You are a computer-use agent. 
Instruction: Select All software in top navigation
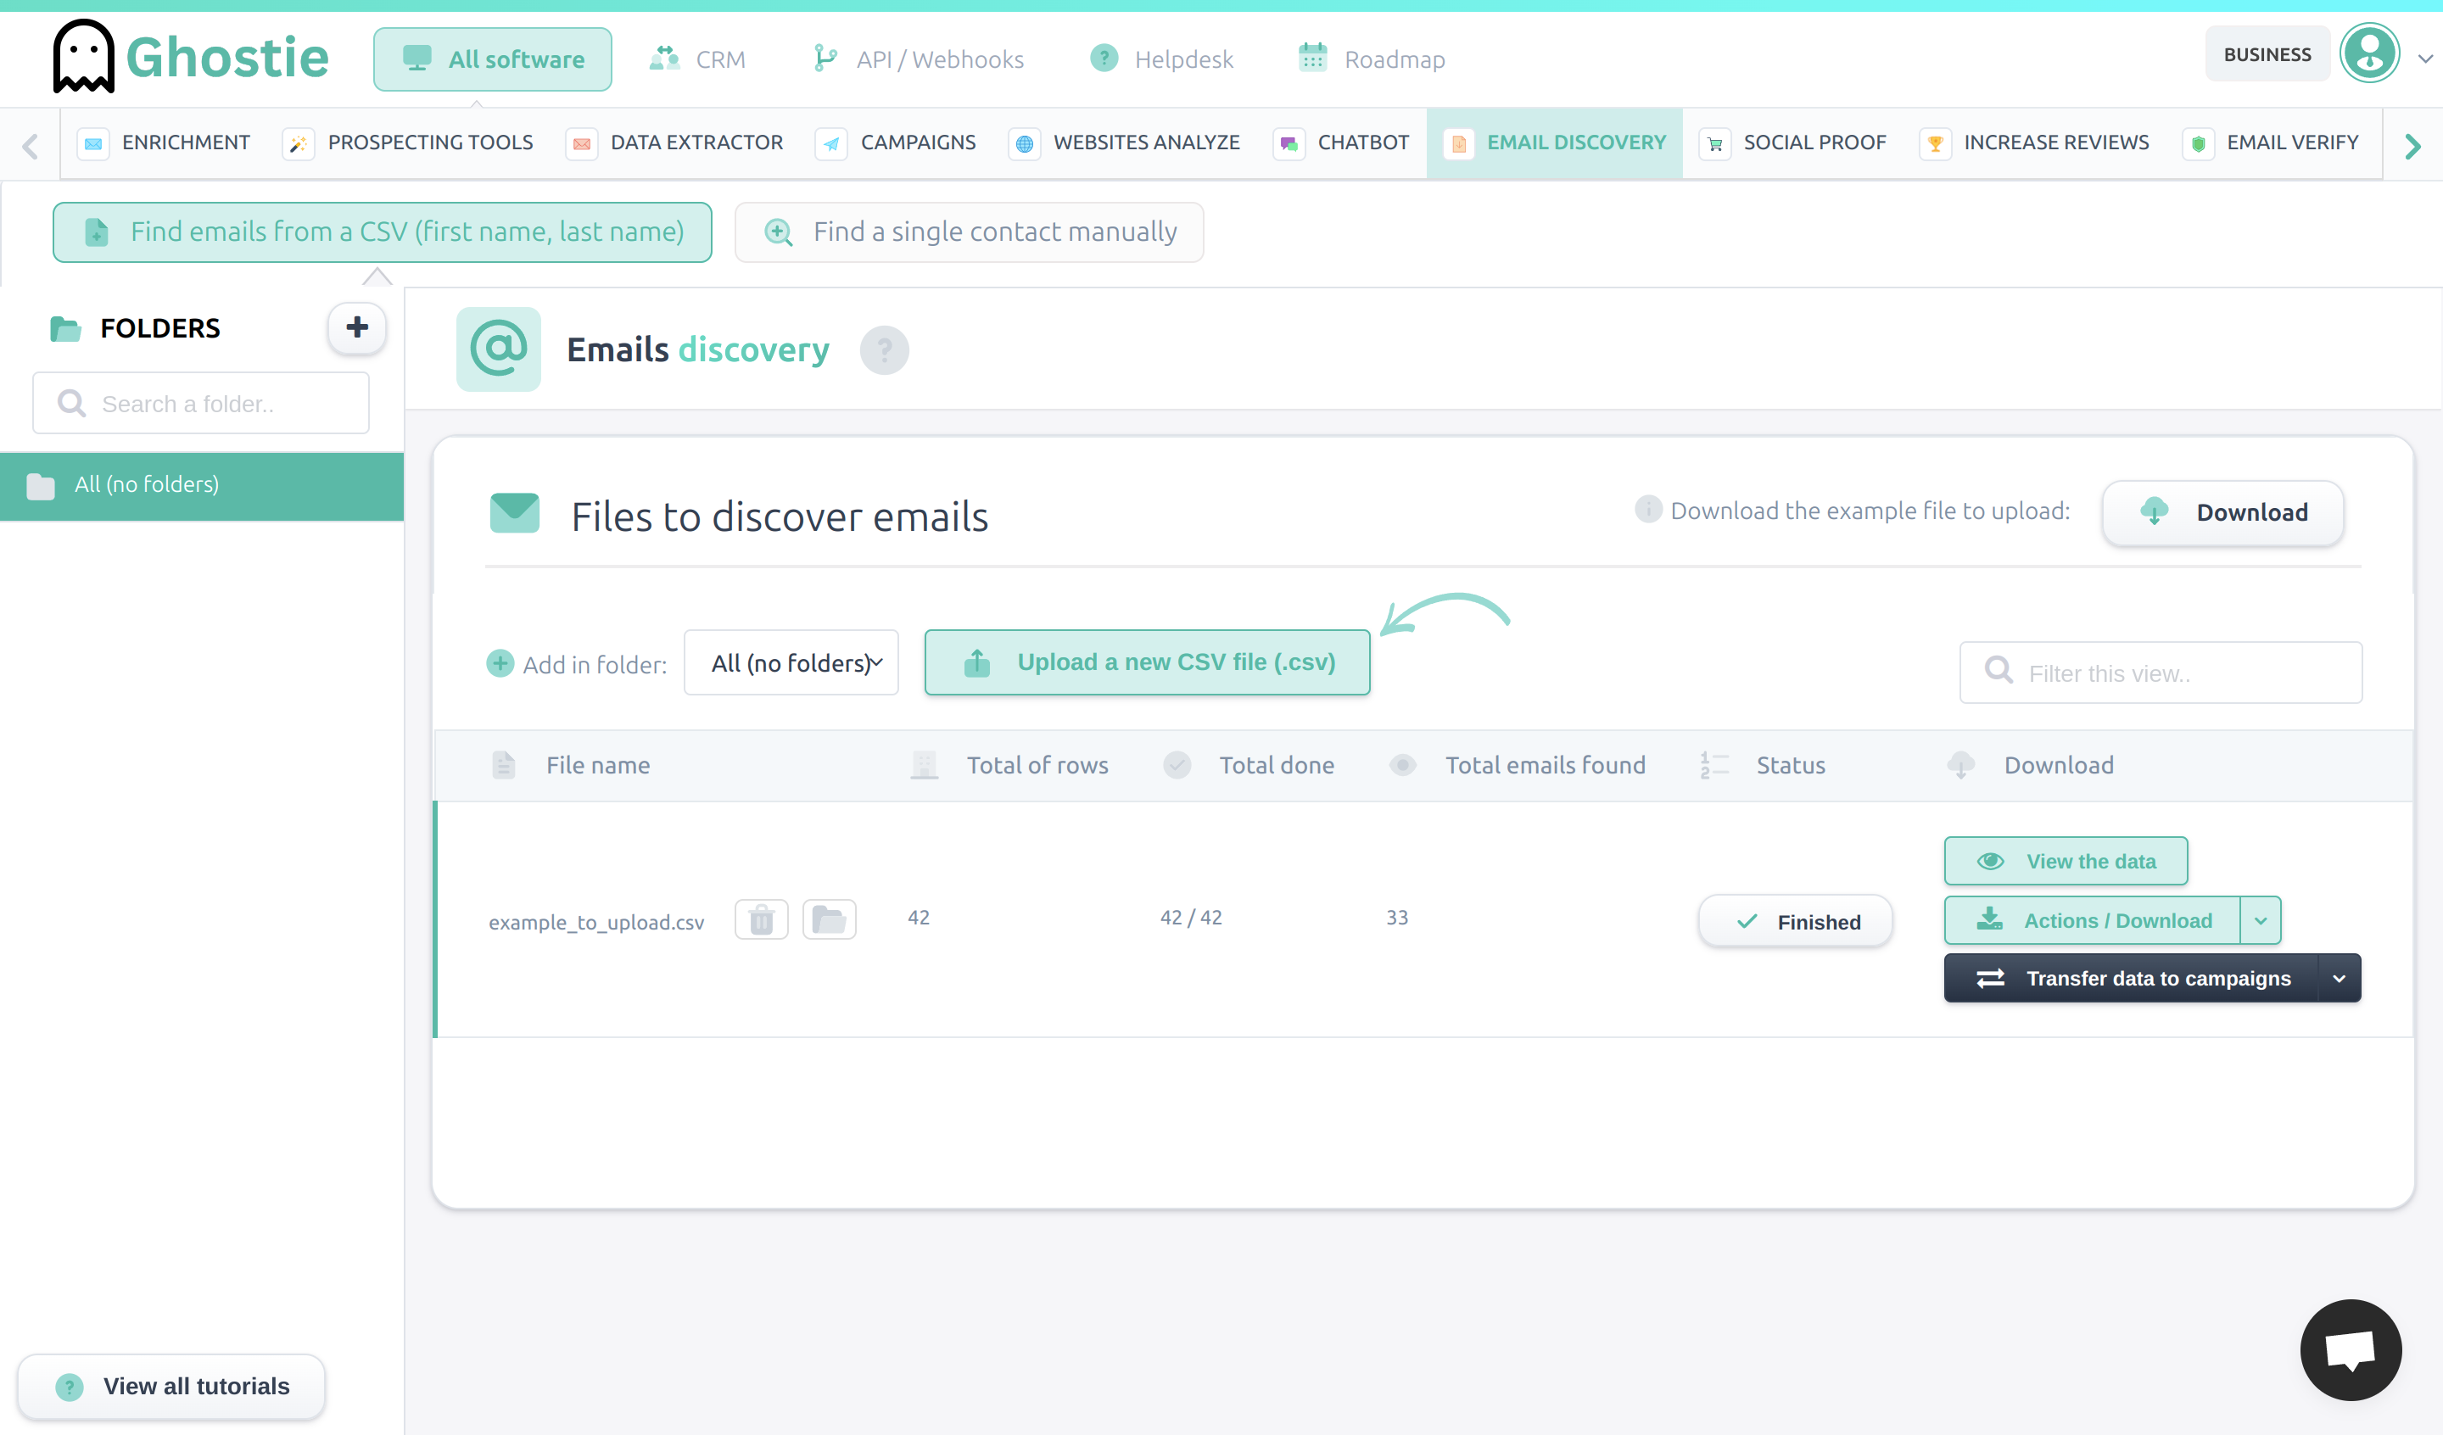click(x=493, y=59)
